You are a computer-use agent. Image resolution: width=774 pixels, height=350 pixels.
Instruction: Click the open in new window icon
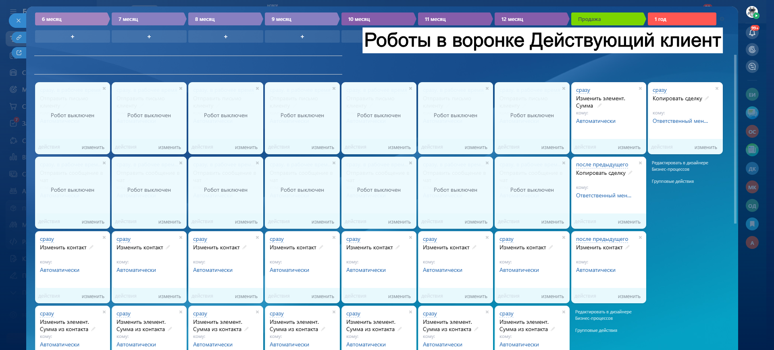coord(19,52)
